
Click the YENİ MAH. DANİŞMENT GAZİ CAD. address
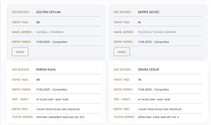[60, 117]
